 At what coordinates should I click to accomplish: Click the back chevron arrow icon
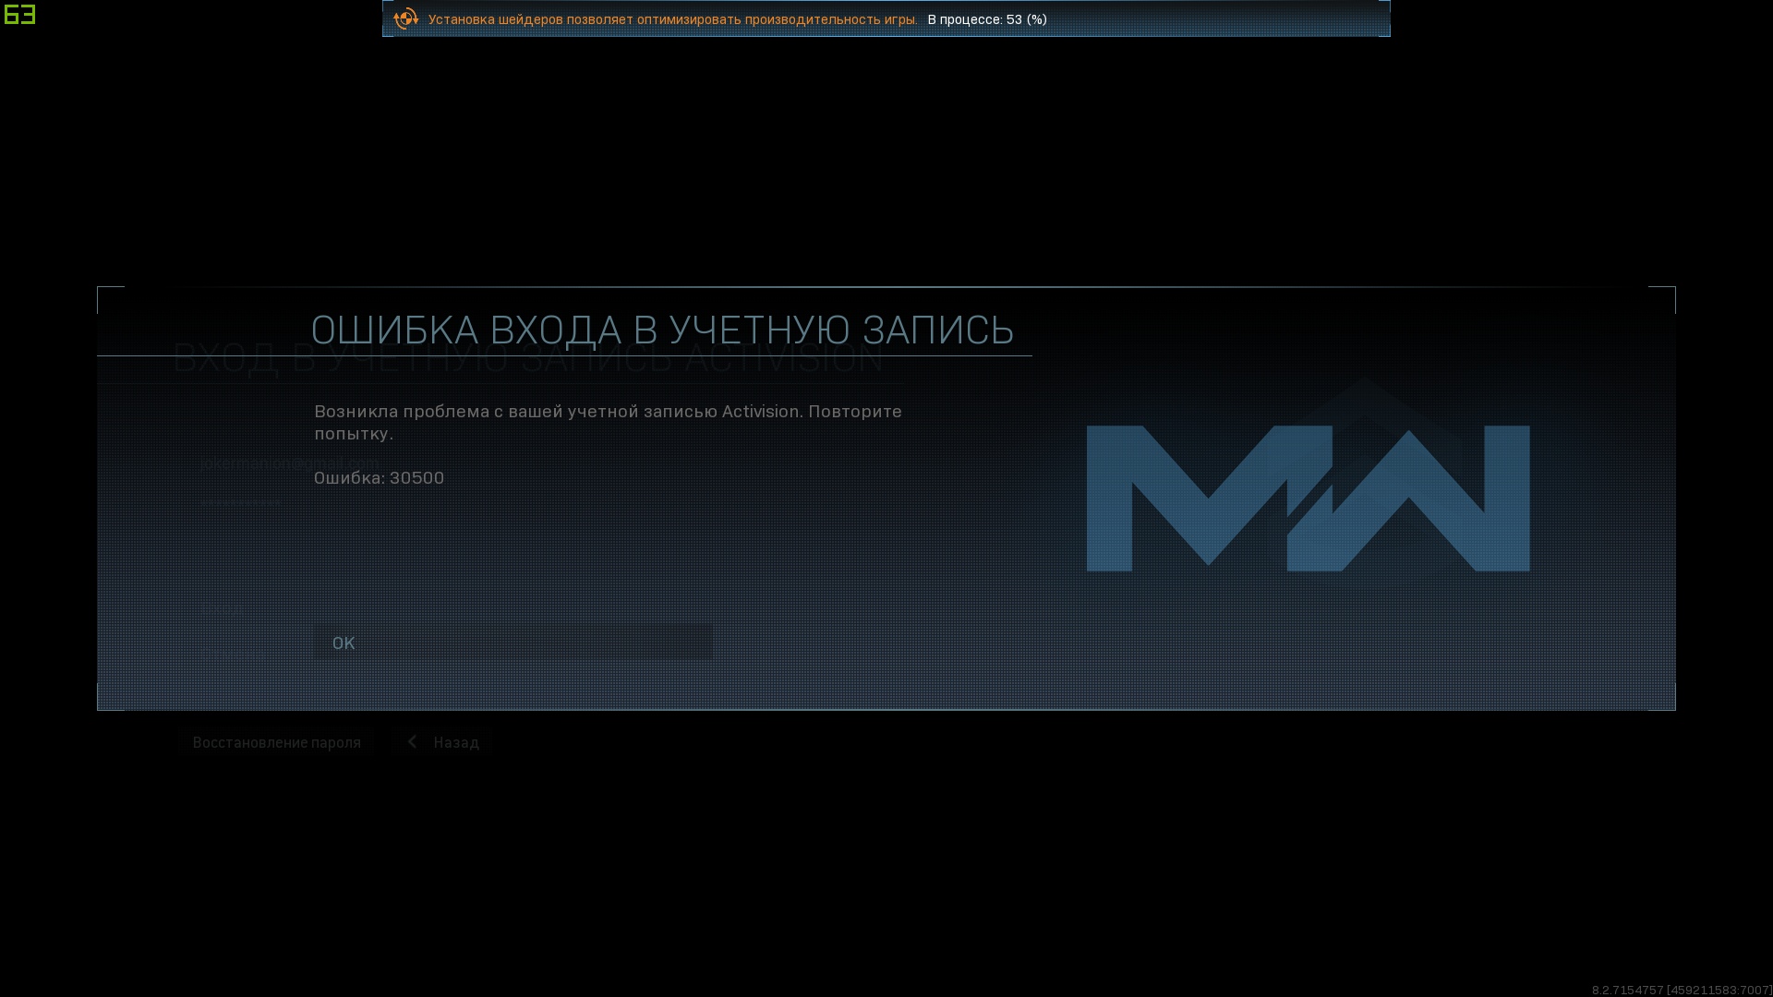tap(413, 742)
